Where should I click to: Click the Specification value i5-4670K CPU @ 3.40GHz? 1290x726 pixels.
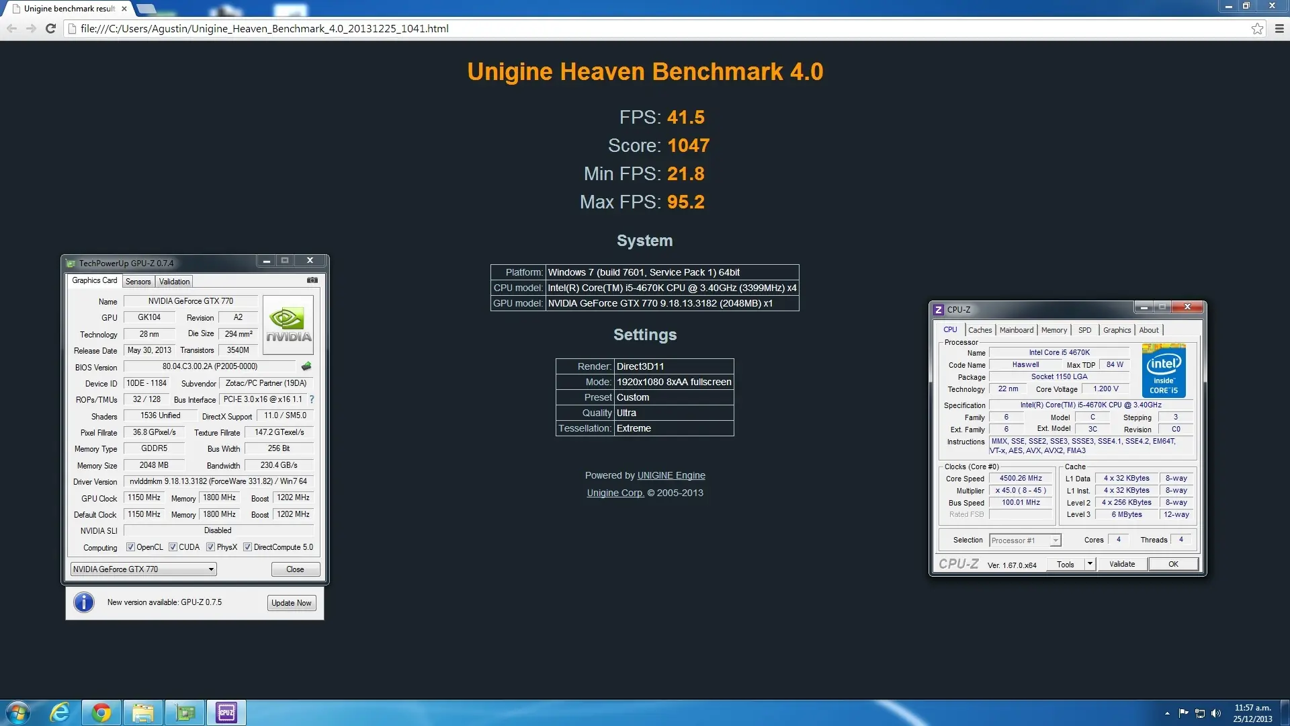click(1090, 405)
